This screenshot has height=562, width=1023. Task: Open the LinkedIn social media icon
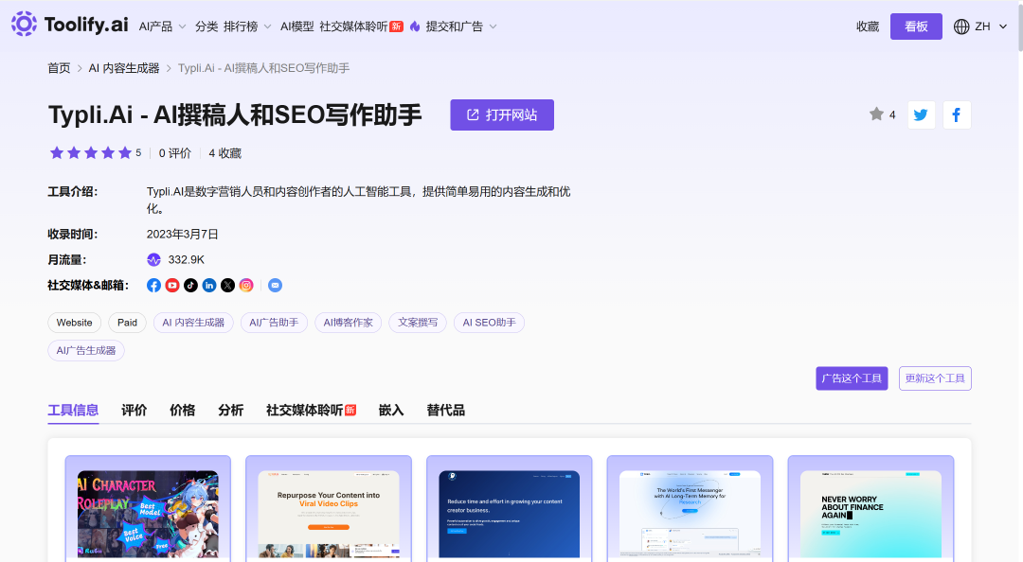[209, 286]
